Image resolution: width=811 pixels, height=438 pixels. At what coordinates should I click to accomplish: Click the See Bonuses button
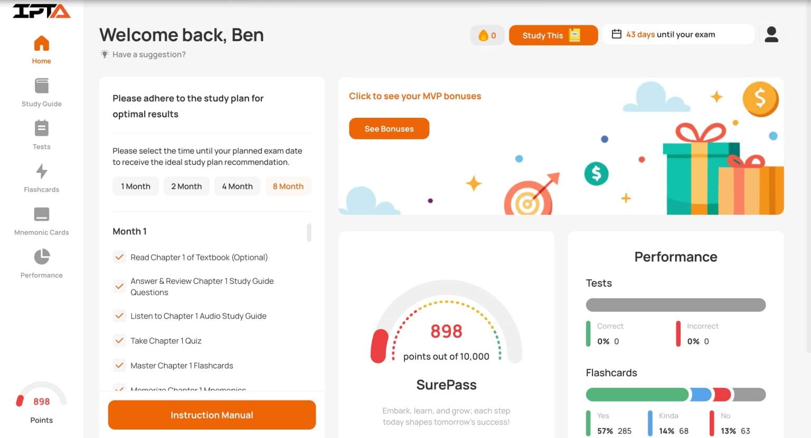click(389, 129)
